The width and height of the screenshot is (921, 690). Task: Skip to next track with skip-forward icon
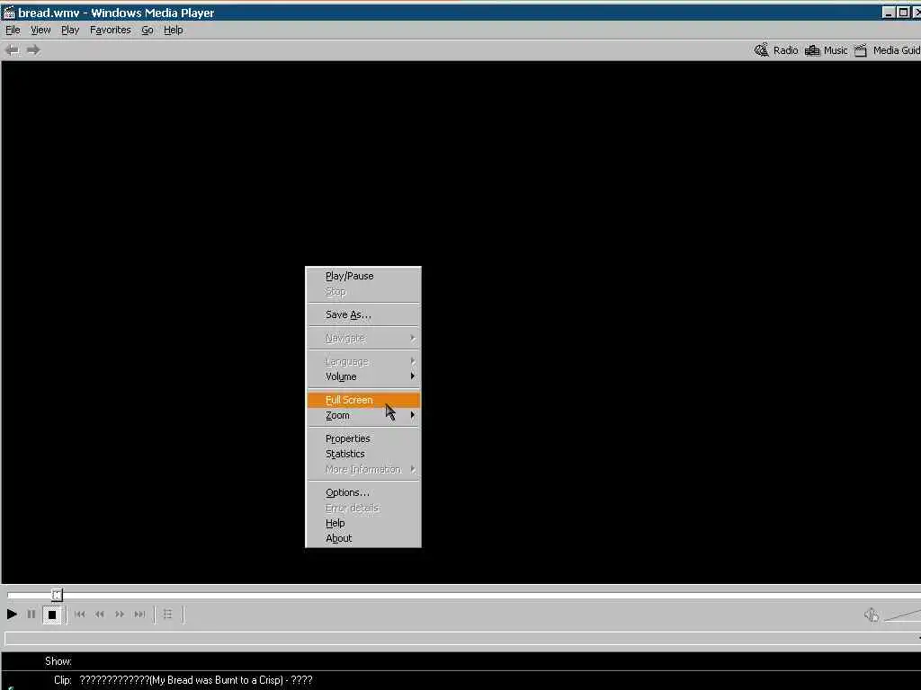139,615
